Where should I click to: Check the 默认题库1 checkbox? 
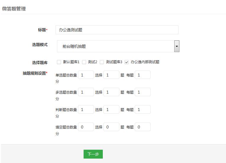(x=59, y=62)
